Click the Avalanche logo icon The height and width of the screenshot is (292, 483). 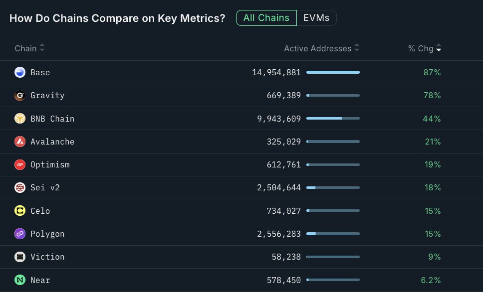tap(20, 142)
